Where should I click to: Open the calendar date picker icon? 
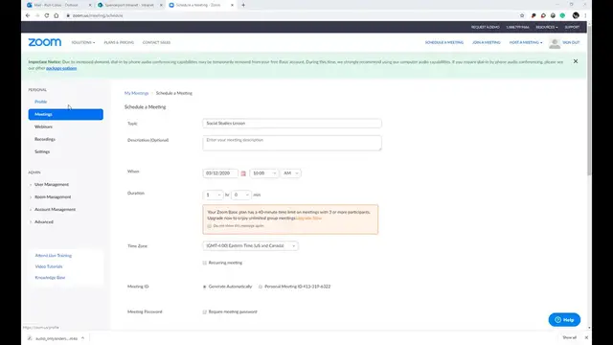[x=243, y=173]
